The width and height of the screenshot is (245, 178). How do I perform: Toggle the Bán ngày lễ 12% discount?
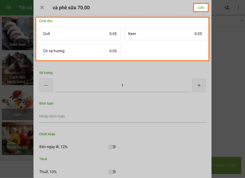(112, 147)
